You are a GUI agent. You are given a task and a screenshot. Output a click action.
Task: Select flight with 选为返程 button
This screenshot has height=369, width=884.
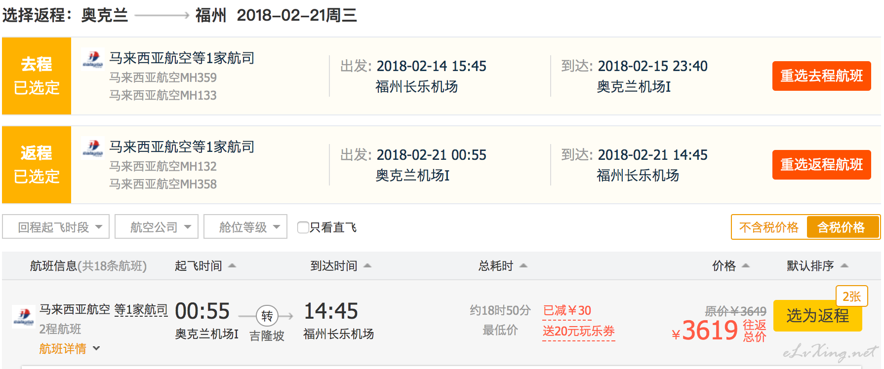tap(818, 316)
